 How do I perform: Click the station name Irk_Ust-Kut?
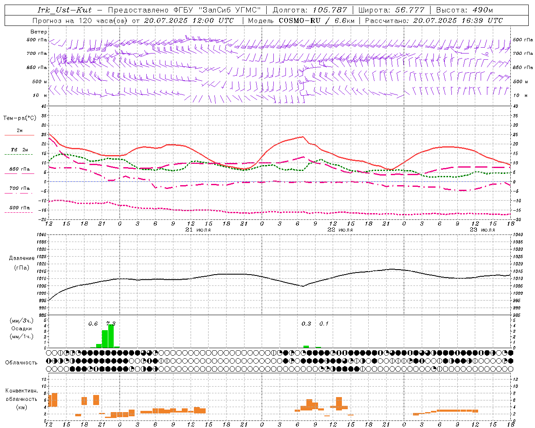[64, 10]
